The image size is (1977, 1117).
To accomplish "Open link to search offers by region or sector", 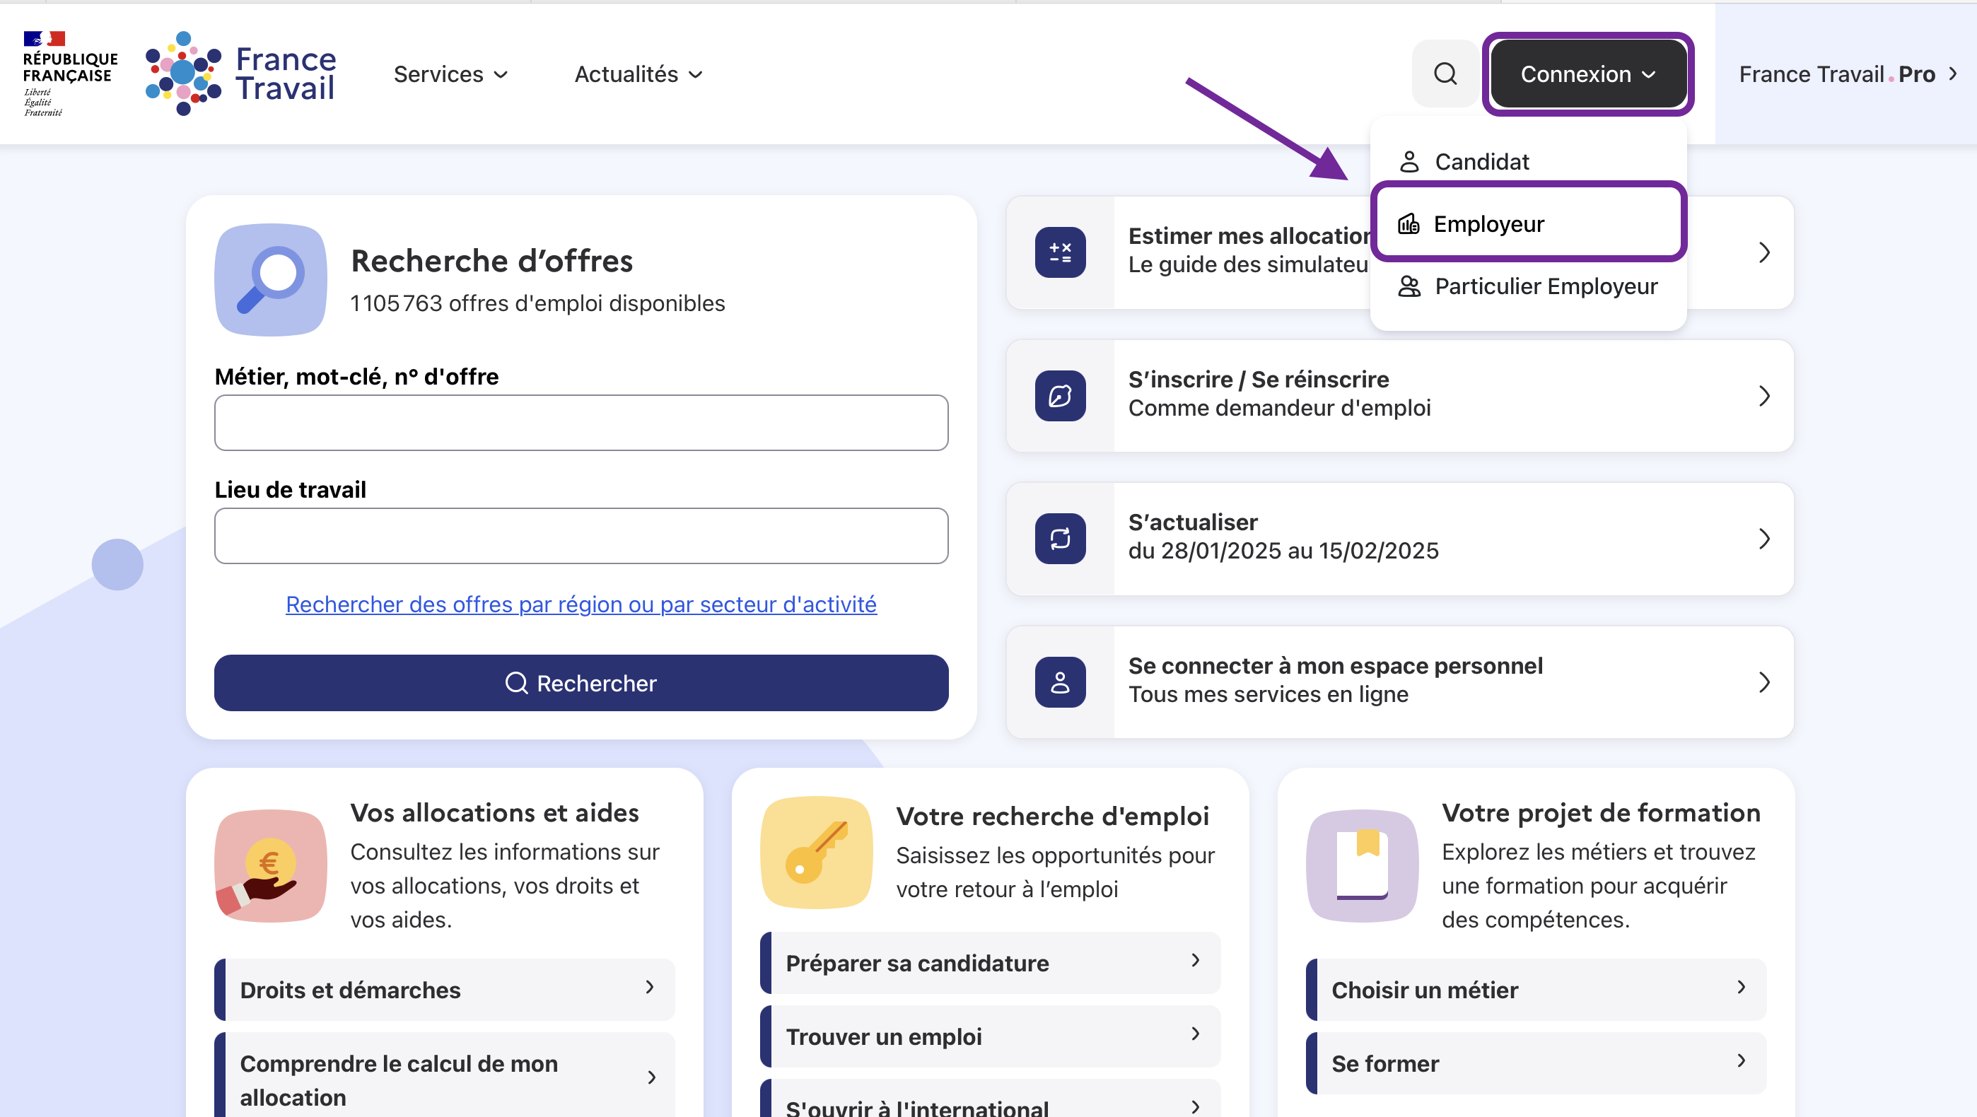I will click(581, 604).
